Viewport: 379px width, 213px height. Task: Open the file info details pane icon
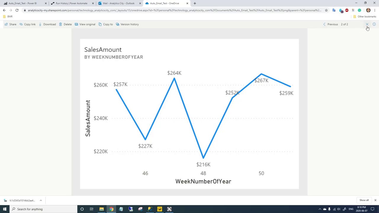click(x=374, y=24)
